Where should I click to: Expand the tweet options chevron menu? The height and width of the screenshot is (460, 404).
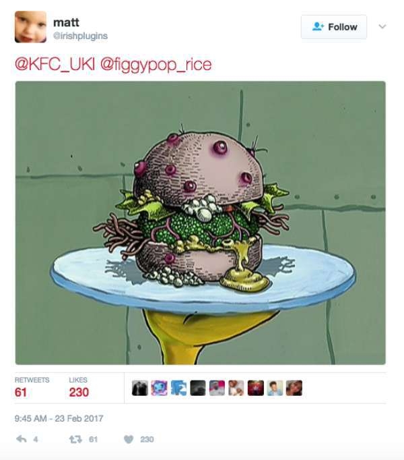point(382,27)
